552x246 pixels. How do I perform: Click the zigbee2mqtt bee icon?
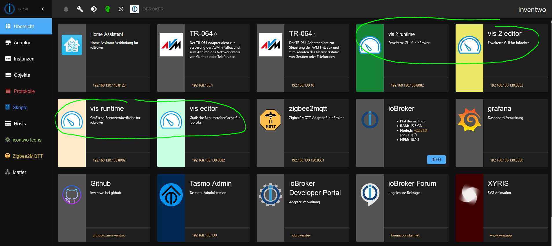pyautogui.click(x=270, y=120)
